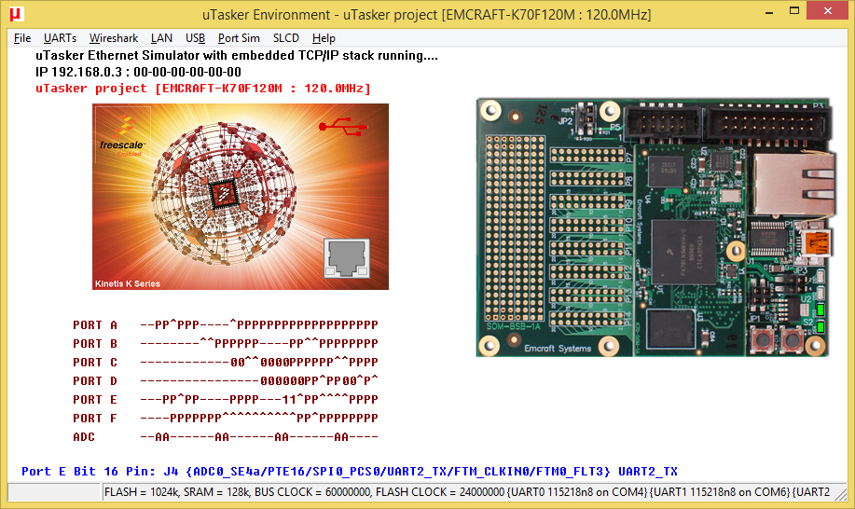Toggle the upper green LED on the board

821,310
